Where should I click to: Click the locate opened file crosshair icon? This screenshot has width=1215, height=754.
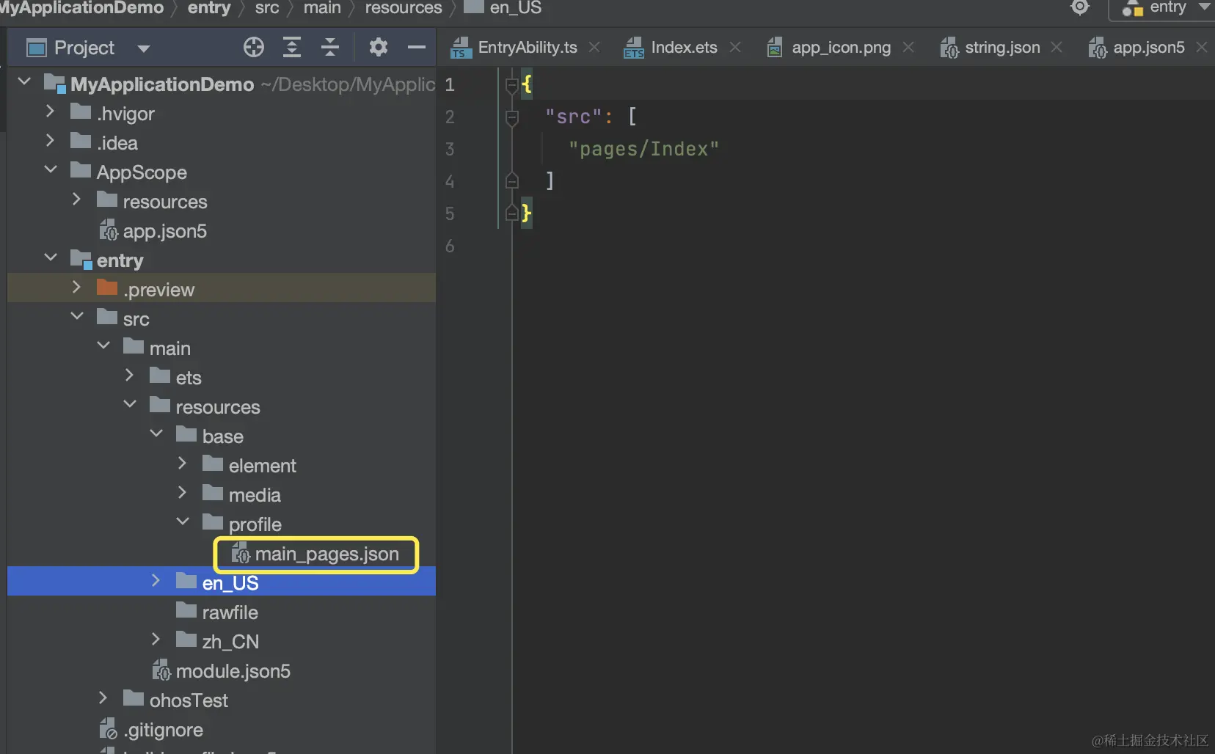pyautogui.click(x=253, y=48)
